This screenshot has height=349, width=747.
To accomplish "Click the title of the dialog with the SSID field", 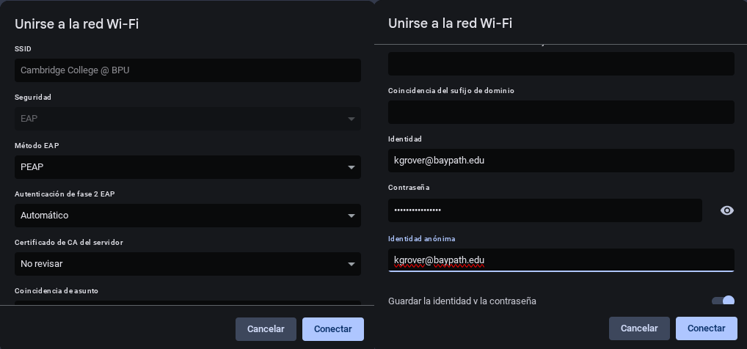I will [77, 24].
